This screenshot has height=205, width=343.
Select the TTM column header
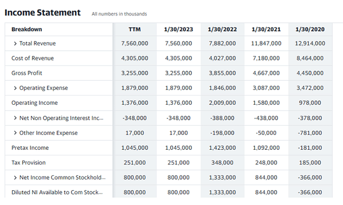pyautogui.click(x=134, y=30)
